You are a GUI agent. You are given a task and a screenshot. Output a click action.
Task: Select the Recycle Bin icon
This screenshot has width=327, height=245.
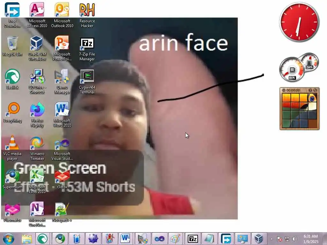point(12,46)
